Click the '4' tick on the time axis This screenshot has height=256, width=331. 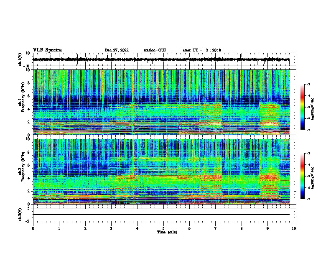(x=137, y=228)
